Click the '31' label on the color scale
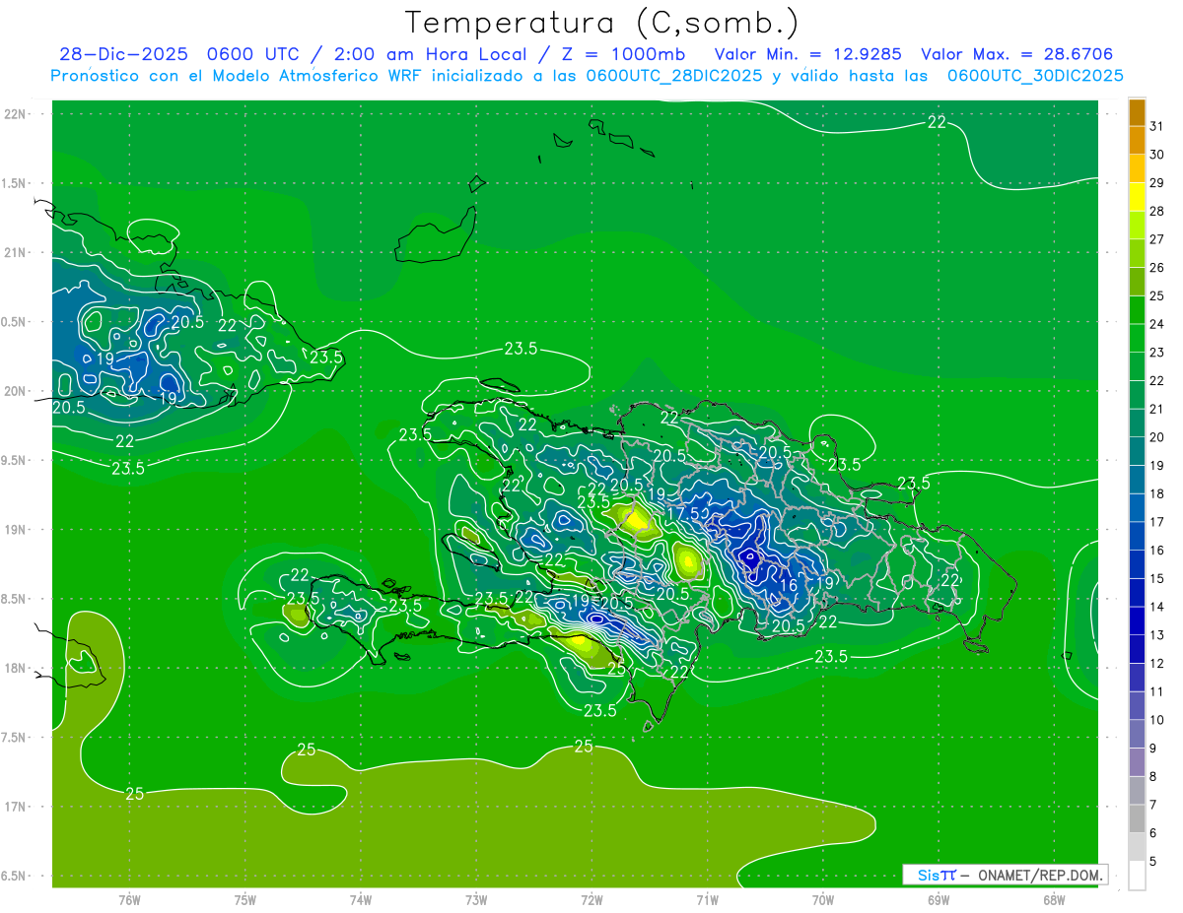1183x913 pixels. point(1156,126)
